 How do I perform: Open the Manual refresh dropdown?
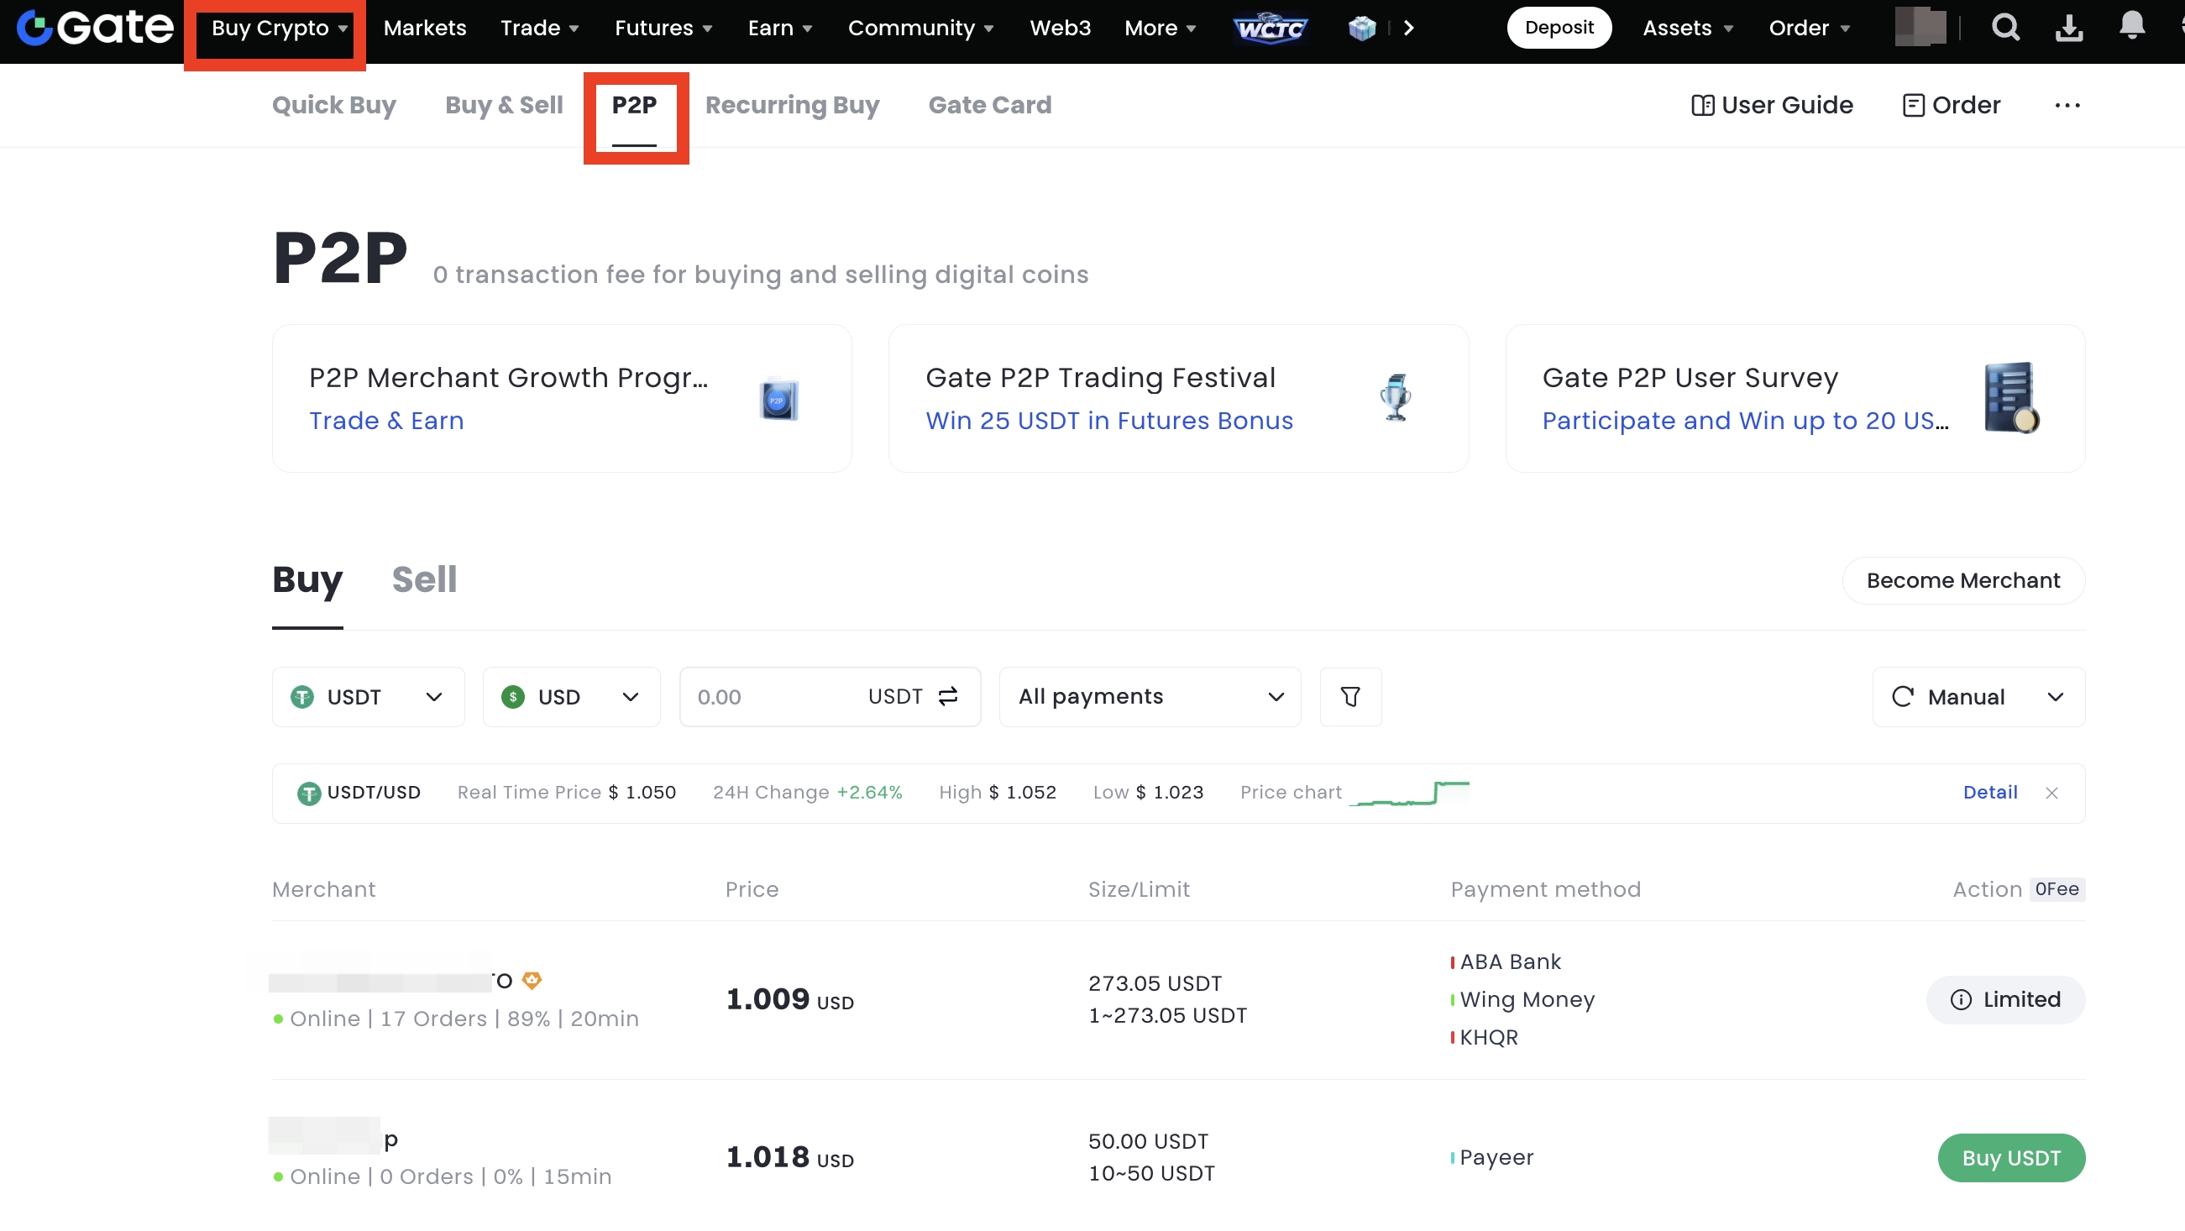coord(1978,697)
